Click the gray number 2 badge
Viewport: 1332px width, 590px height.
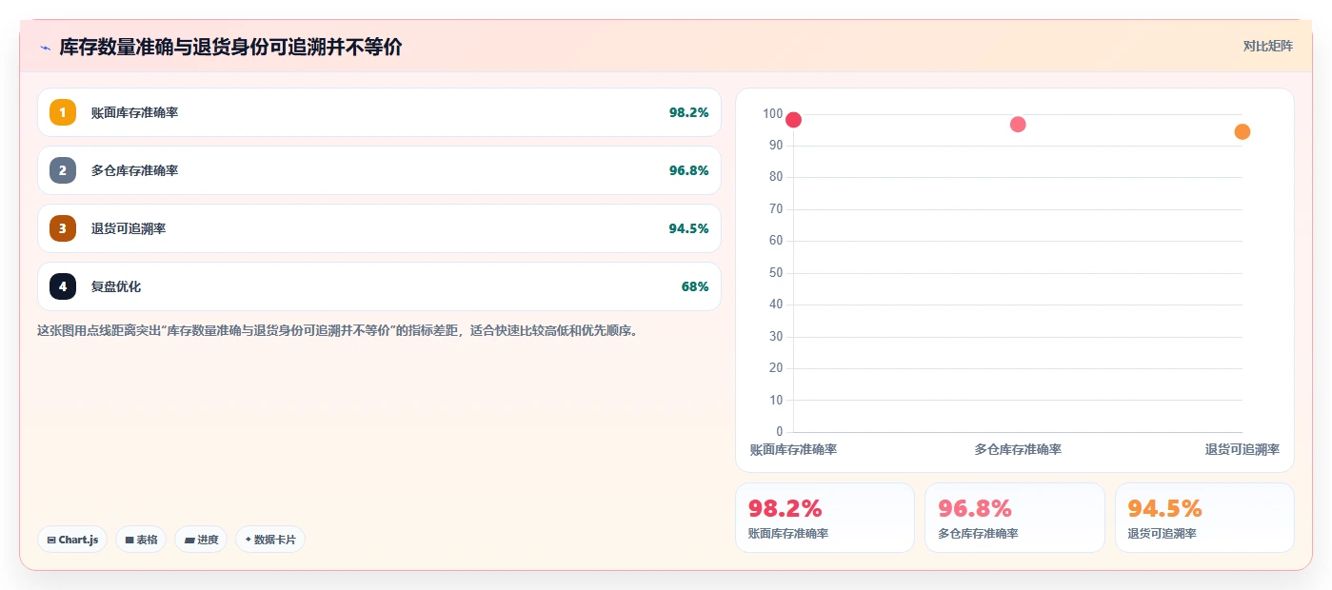click(x=63, y=170)
